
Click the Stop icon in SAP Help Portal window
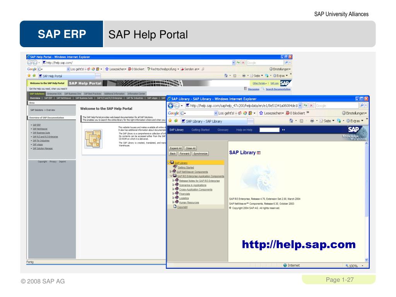click(x=243, y=62)
